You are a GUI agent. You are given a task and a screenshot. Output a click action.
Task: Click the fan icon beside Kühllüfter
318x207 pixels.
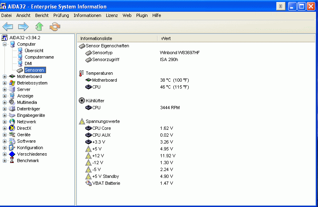coord(82,100)
